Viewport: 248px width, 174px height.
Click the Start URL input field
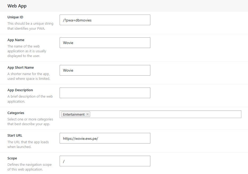(105, 138)
